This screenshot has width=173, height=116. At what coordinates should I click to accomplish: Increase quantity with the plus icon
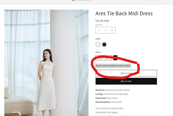point(112,30)
